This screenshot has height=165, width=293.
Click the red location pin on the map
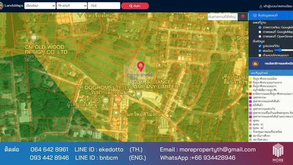[141, 66]
